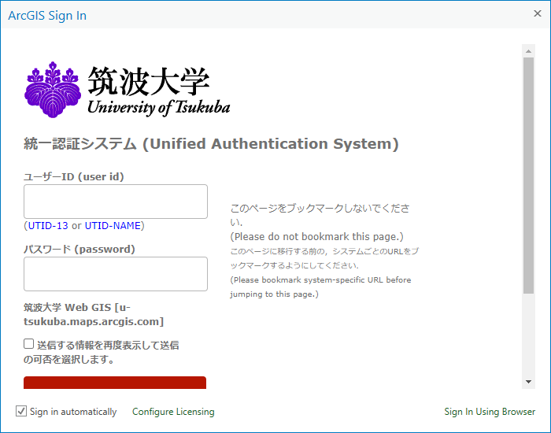Screen dimensions: 551x433
Task: Click the 'Please do not bookmark this page' text
Action: [x=316, y=236]
